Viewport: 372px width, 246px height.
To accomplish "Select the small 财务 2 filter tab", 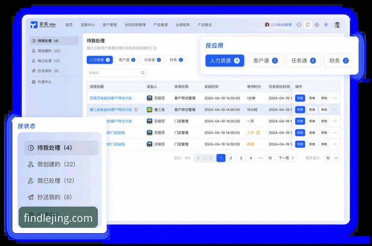I will click(176, 60).
